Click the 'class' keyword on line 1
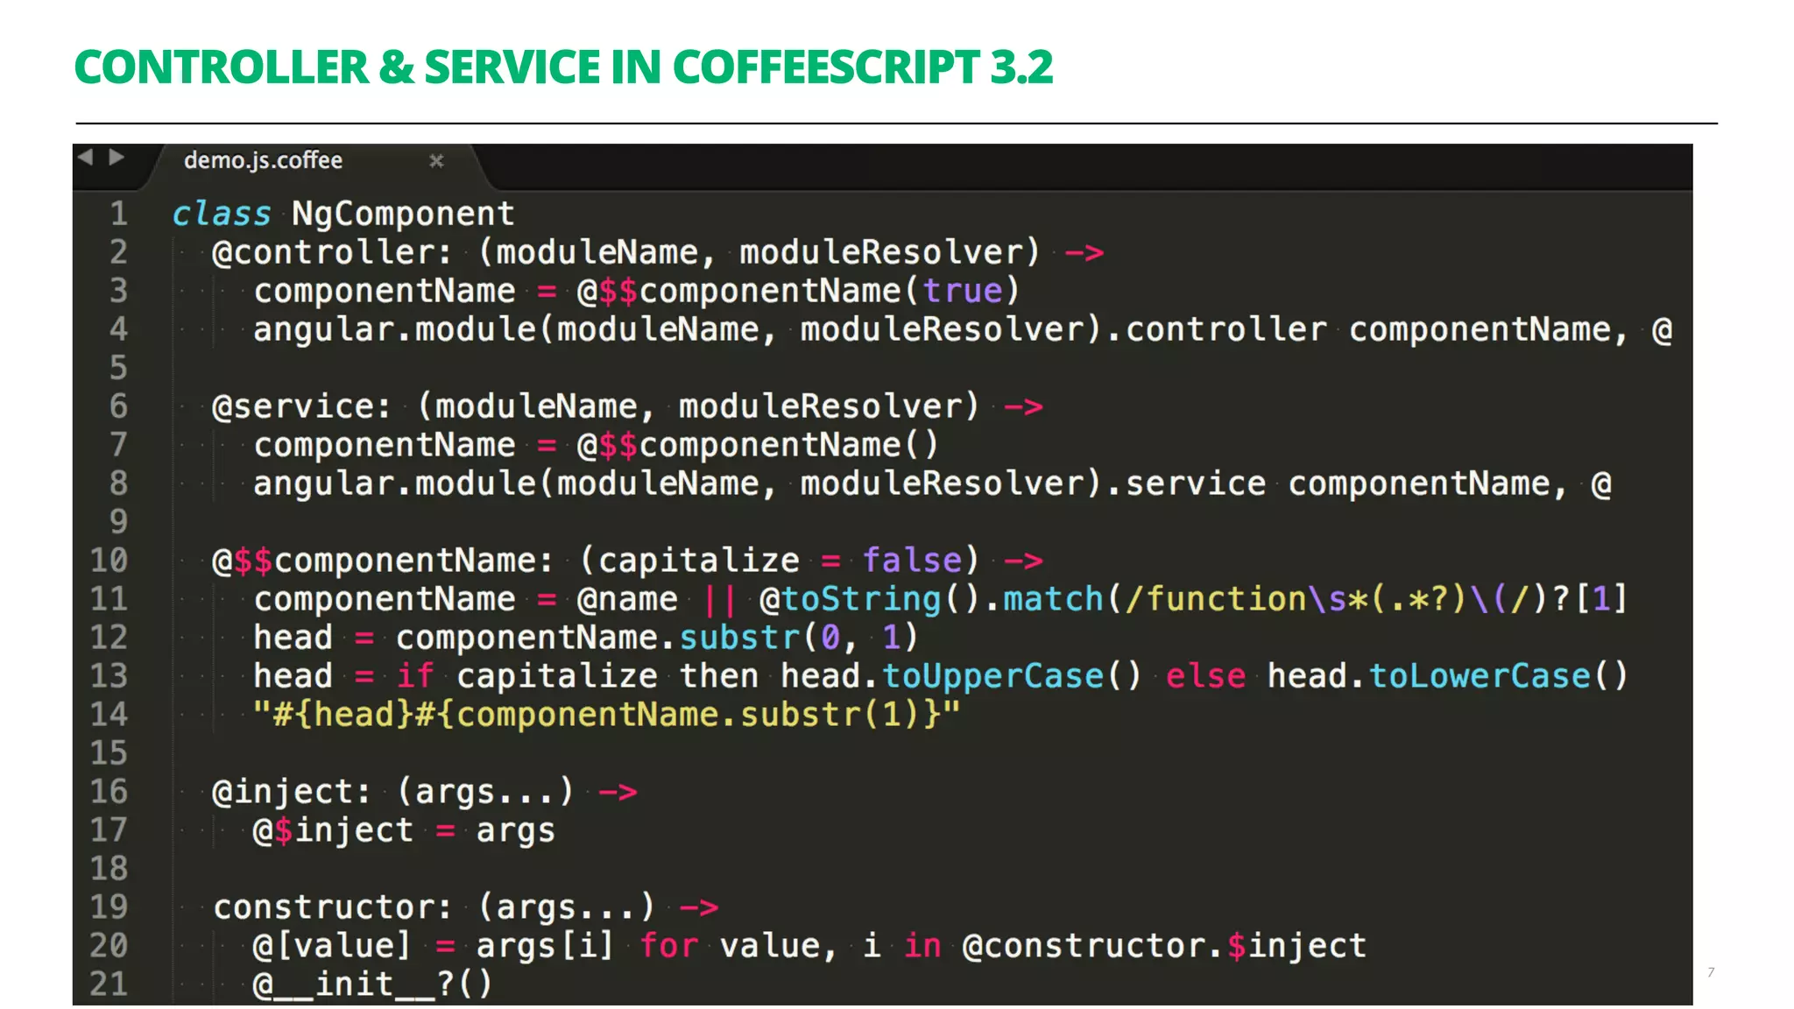Image resolution: width=1794 pixels, height=1009 pixels. [222, 214]
